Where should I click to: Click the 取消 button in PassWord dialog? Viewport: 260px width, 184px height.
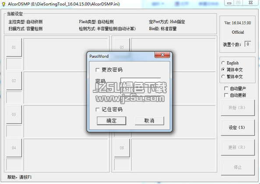(x=149, y=121)
